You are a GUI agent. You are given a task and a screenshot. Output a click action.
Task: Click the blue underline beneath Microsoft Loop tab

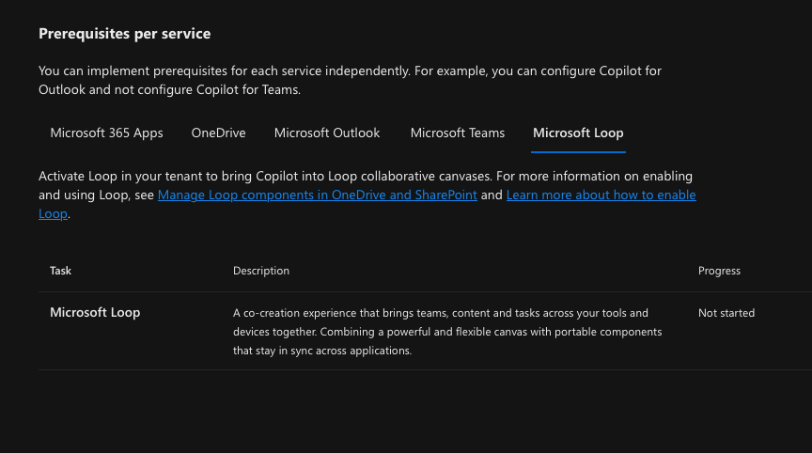coord(578,152)
